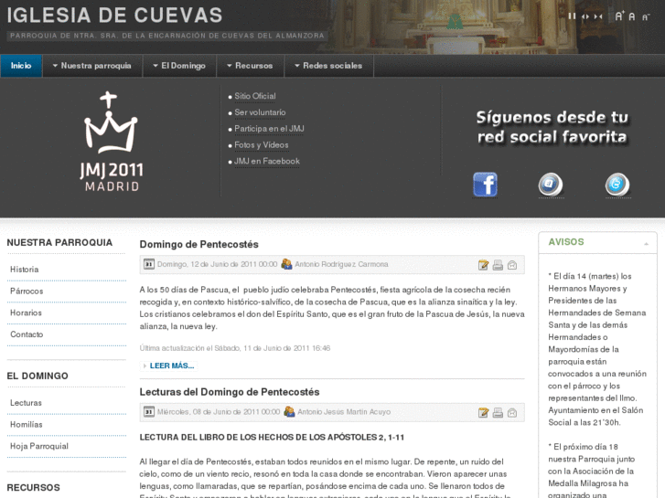
Task: Expand the El Domingo menu
Action: [x=179, y=66]
